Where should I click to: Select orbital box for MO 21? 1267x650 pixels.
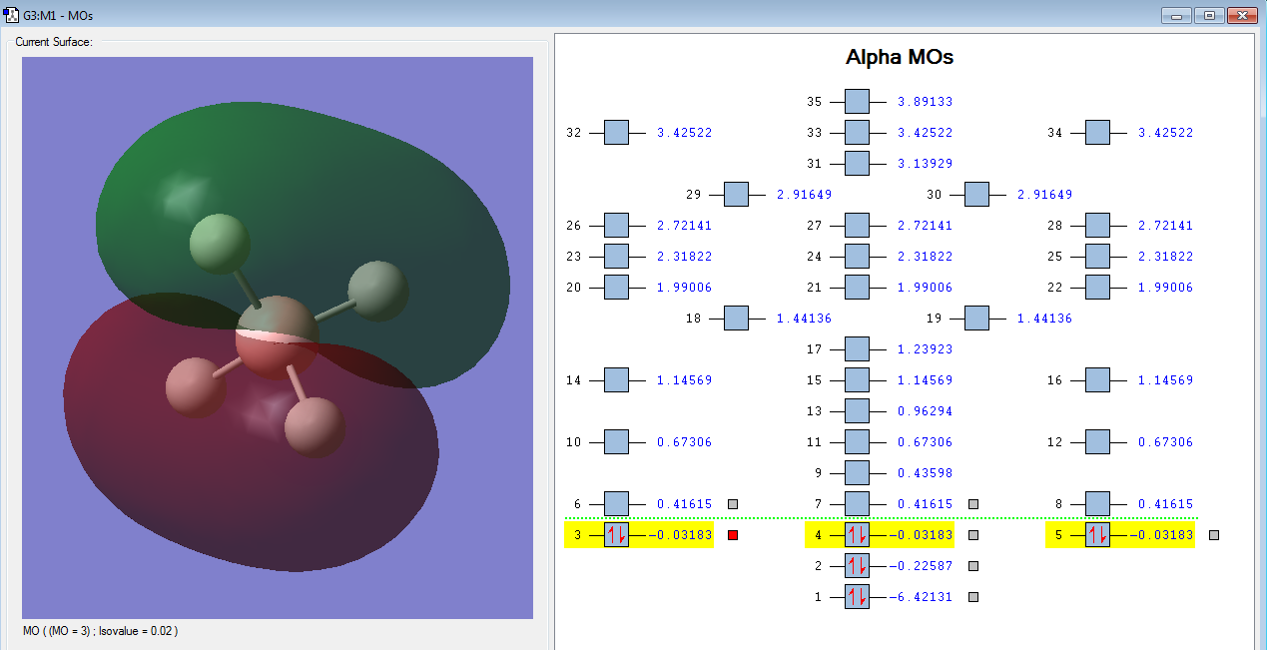click(x=857, y=288)
